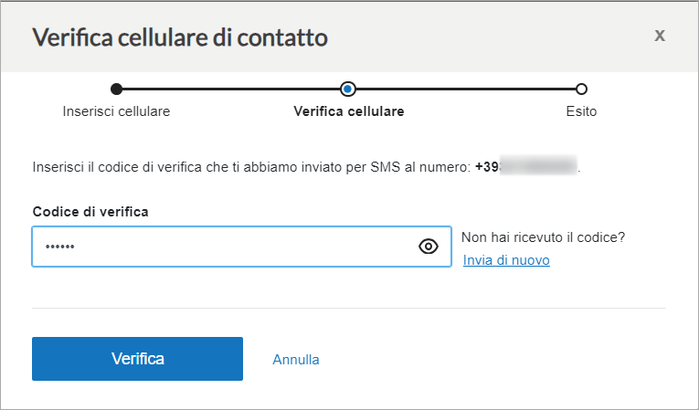Screen dimensions: 699x410
Task: Click the active blue step indicator circle
Action: [x=348, y=89]
